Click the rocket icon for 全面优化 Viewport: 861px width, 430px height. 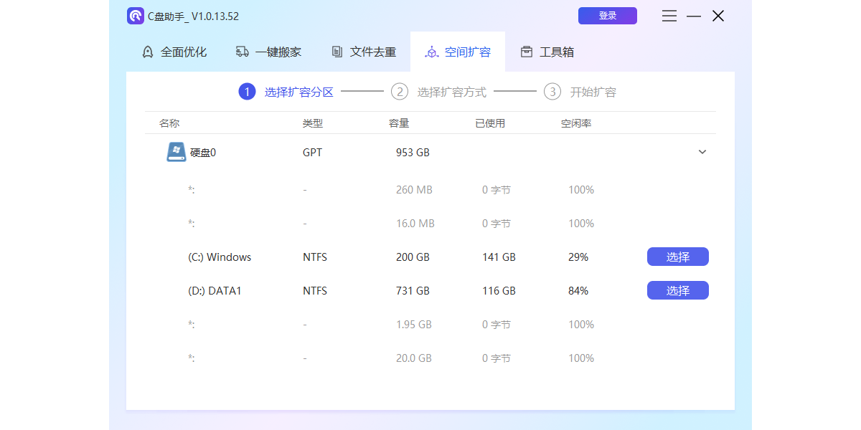(148, 52)
